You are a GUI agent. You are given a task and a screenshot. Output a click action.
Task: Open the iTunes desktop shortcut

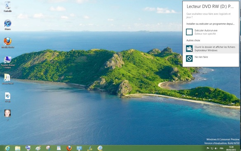(7, 25)
